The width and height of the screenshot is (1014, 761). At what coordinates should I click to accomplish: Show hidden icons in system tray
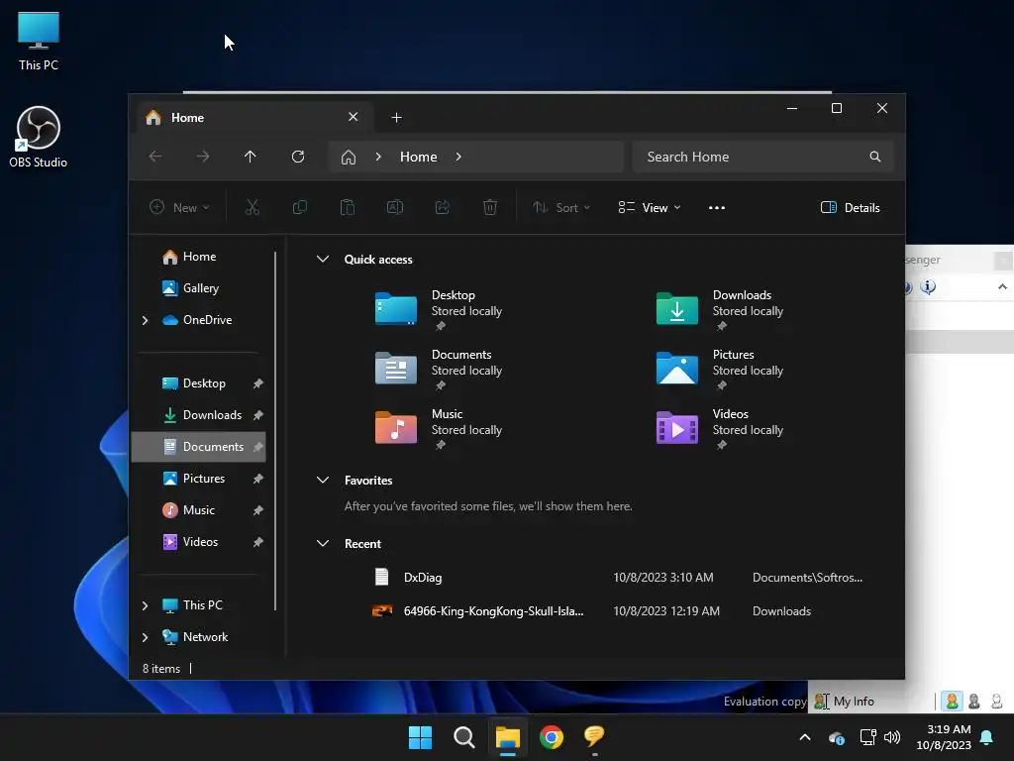click(x=805, y=737)
